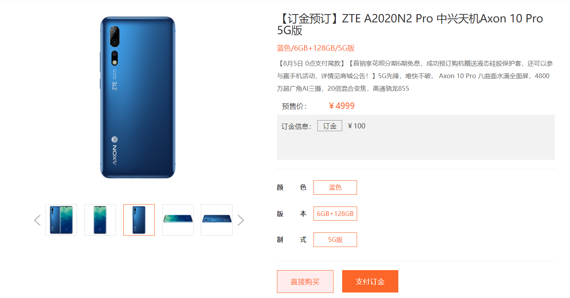Choose the 6GB+128GB version option

point(335,214)
